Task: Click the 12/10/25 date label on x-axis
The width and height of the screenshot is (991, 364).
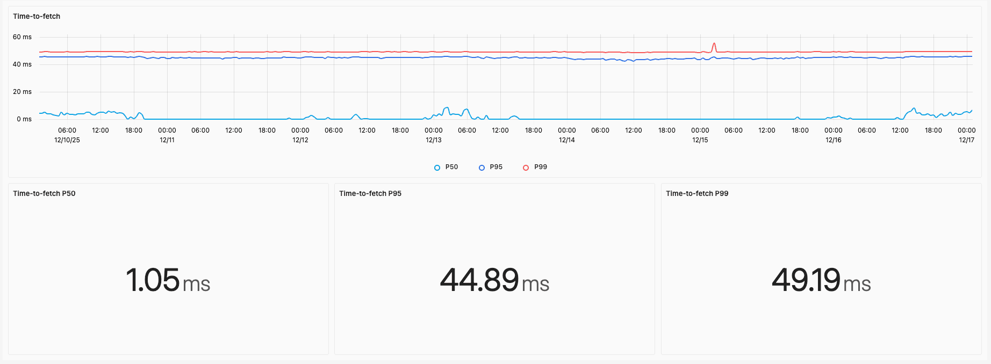Action: 67,140
